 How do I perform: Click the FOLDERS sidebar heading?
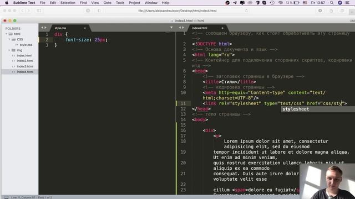click(x=13, y=29)
